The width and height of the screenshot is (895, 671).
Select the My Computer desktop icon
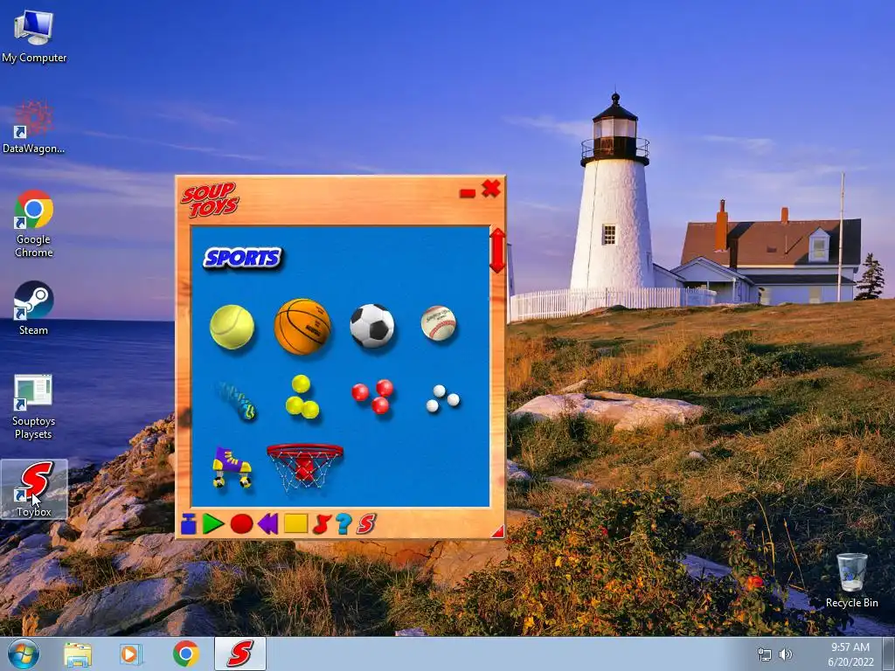point(34,37)
